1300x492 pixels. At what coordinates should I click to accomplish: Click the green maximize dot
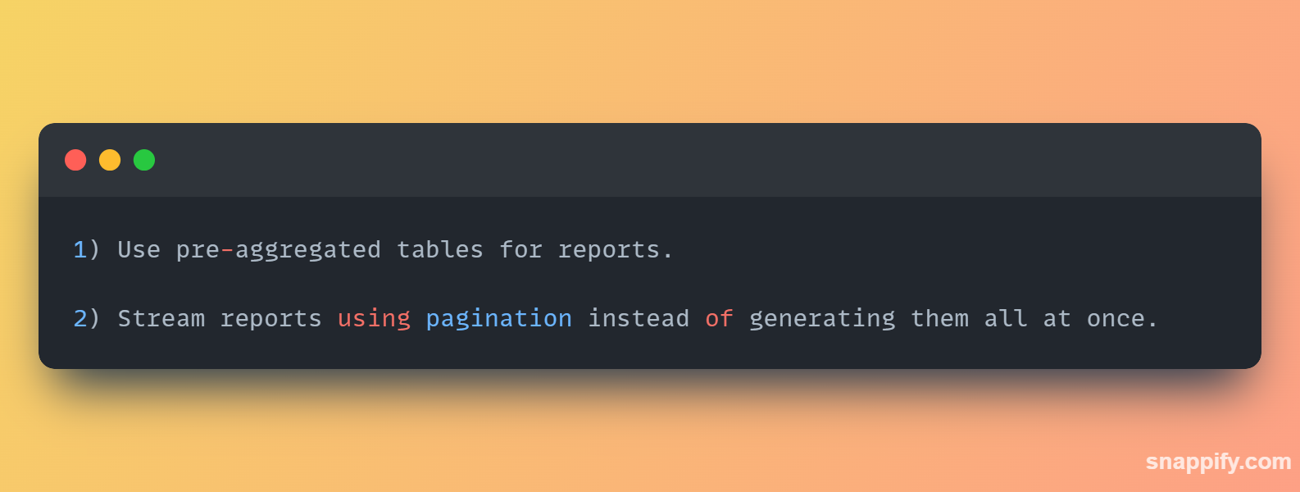coord(144,160)
